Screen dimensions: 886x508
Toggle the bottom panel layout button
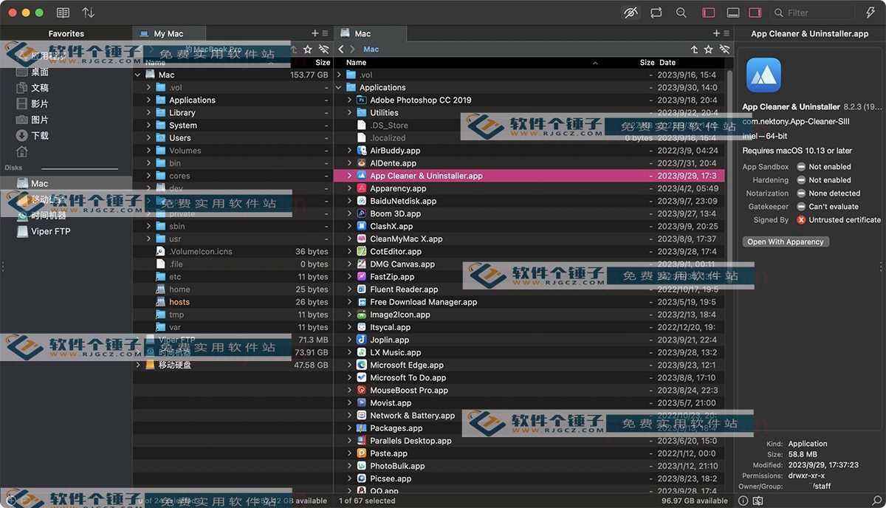pos(733,13)
